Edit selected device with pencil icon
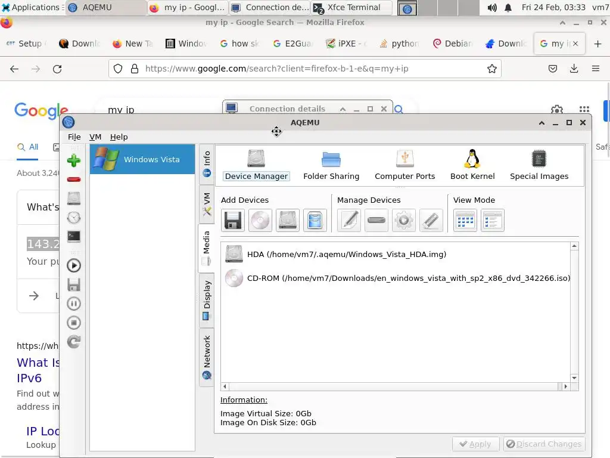The height and width of the screenshot is (458, 610). pos(349,221)
